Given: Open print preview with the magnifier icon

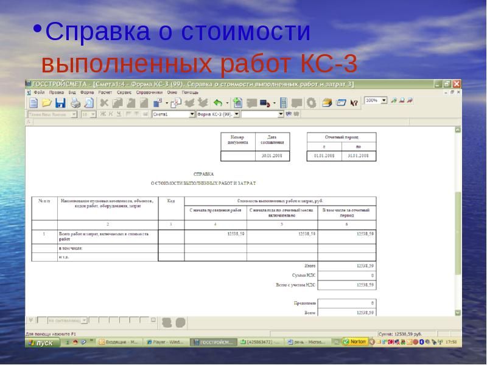Looking at the screenshot, I should tap(88, 102).
